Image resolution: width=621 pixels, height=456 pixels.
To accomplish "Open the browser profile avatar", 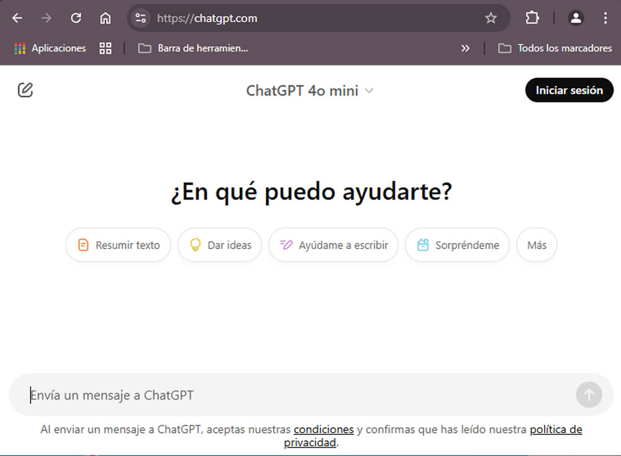I will tap(576, 18).
